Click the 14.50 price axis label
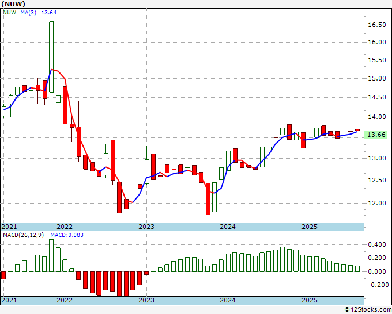 point(377,98)
